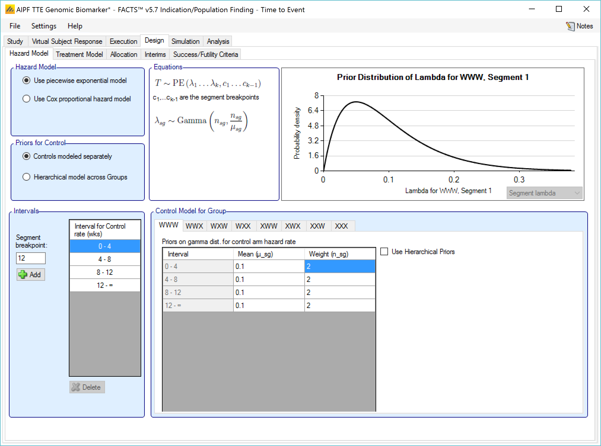
Task: Open the Segment lambda dropdown
Action: 544,193
